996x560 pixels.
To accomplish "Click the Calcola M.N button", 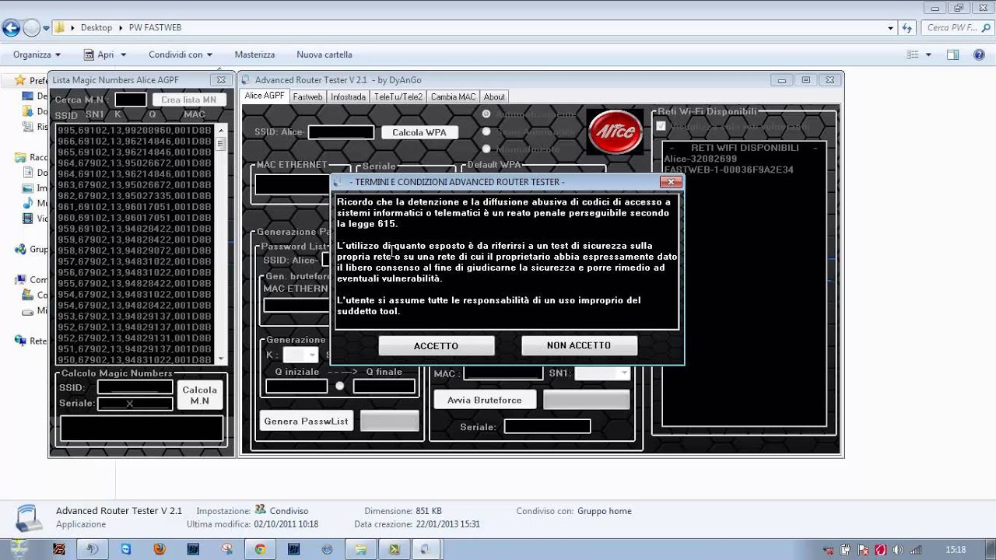I will point(200,395).
